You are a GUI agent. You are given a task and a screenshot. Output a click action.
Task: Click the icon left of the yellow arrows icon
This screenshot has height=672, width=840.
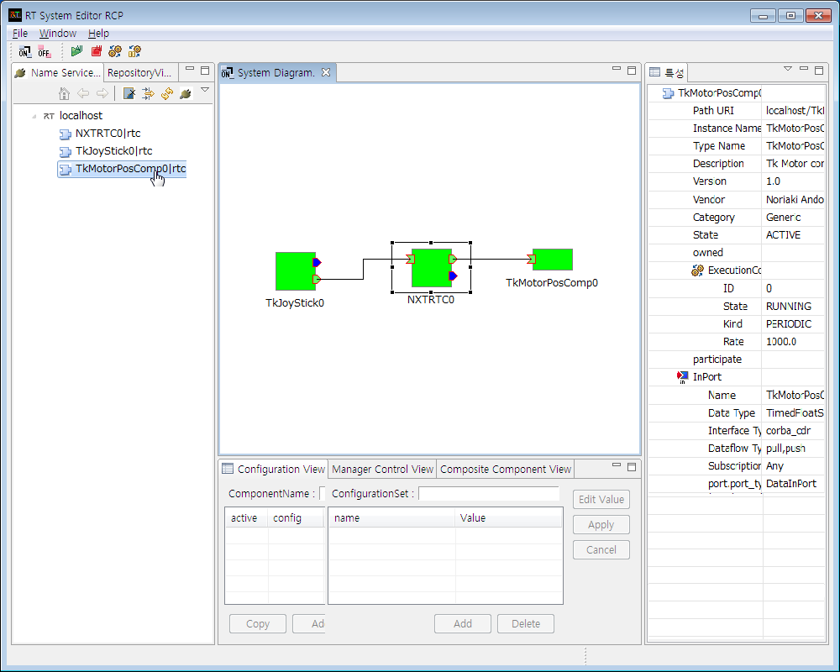pos(129,94)
